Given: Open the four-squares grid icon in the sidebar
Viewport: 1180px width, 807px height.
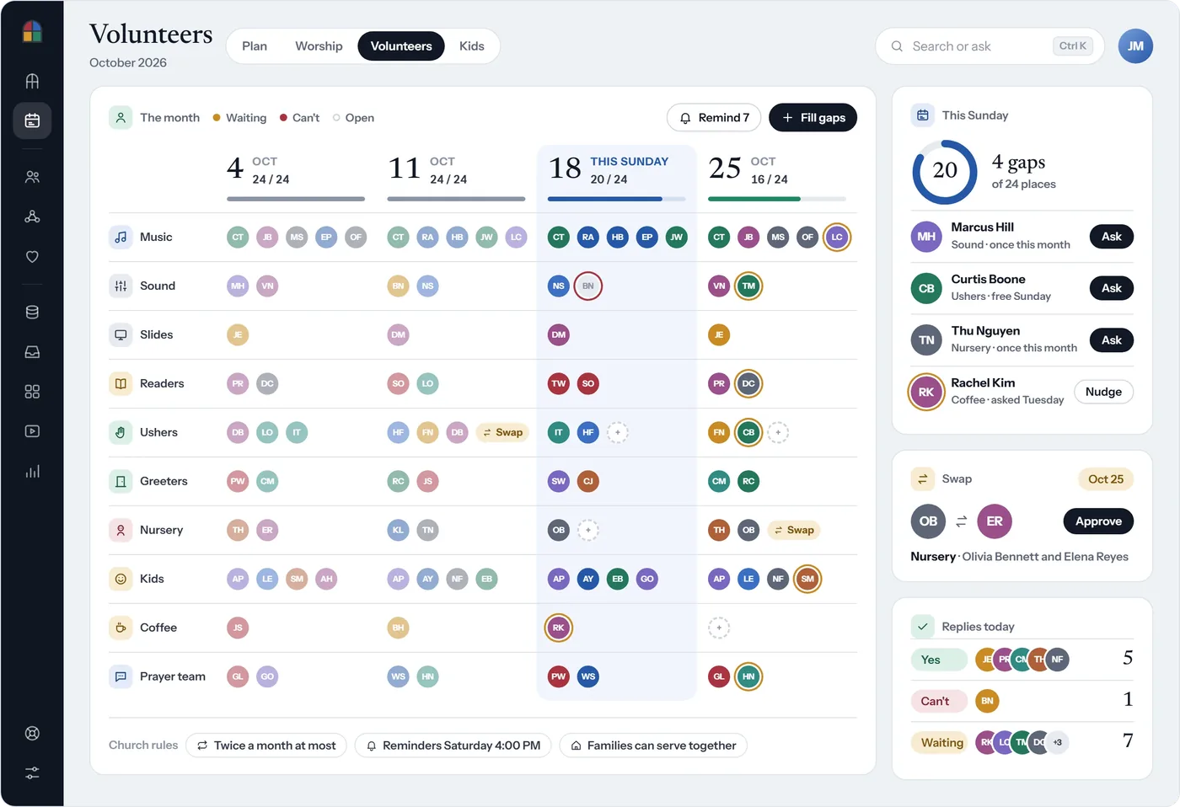Looking at the screenshot, I should coord(32,392).
